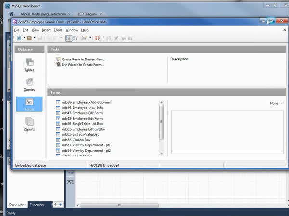Open the Tables section in the Database pane
The image size is (289, 216).
[29, 65]
